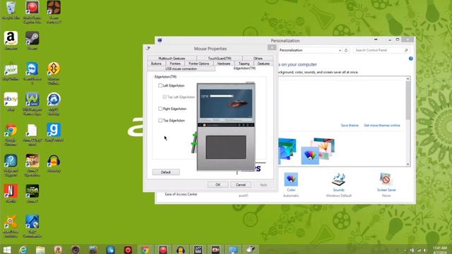452x254 pixels.
Task: Open the Garry's Mod desktop icon
Action: 54,132
